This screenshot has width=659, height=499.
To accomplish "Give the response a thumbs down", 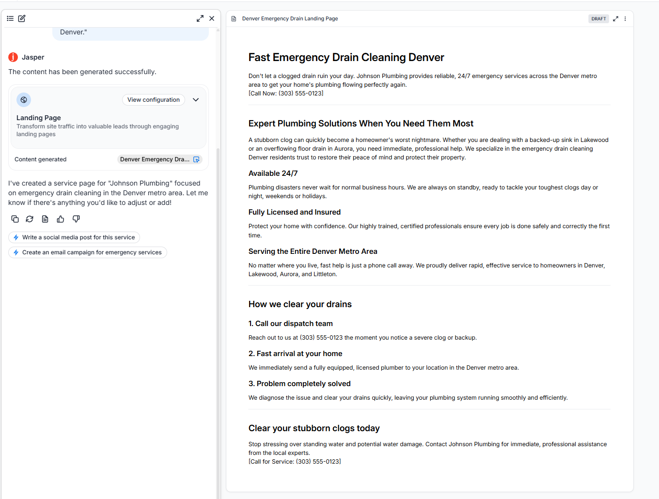I will click(76, 219).
